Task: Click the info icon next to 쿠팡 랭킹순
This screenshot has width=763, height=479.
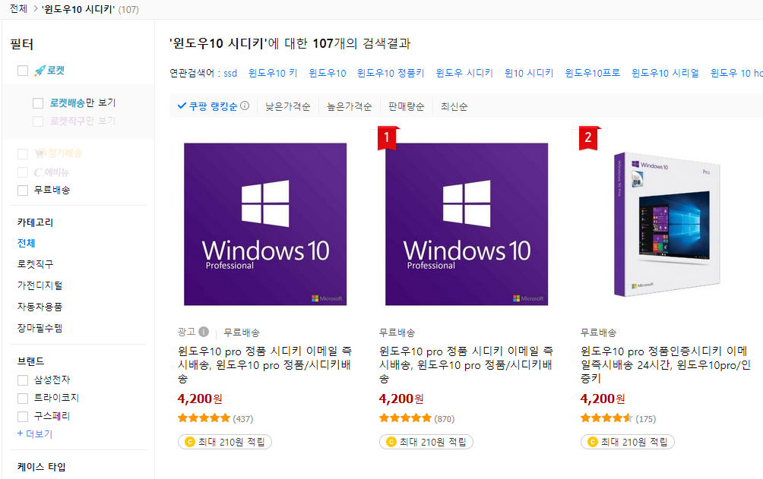Action: click(x=245, y=106)
